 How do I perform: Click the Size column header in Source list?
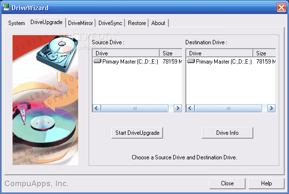[x=171, y=53]
